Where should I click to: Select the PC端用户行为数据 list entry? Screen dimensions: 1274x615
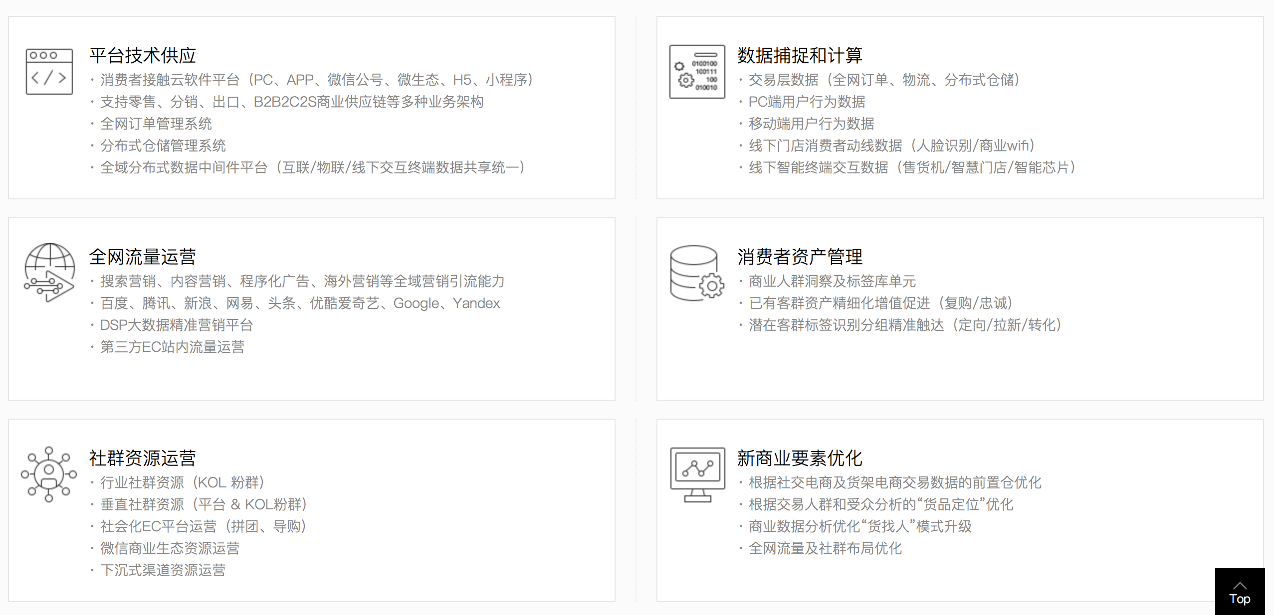pyautogui.click(x=807, y=102)
